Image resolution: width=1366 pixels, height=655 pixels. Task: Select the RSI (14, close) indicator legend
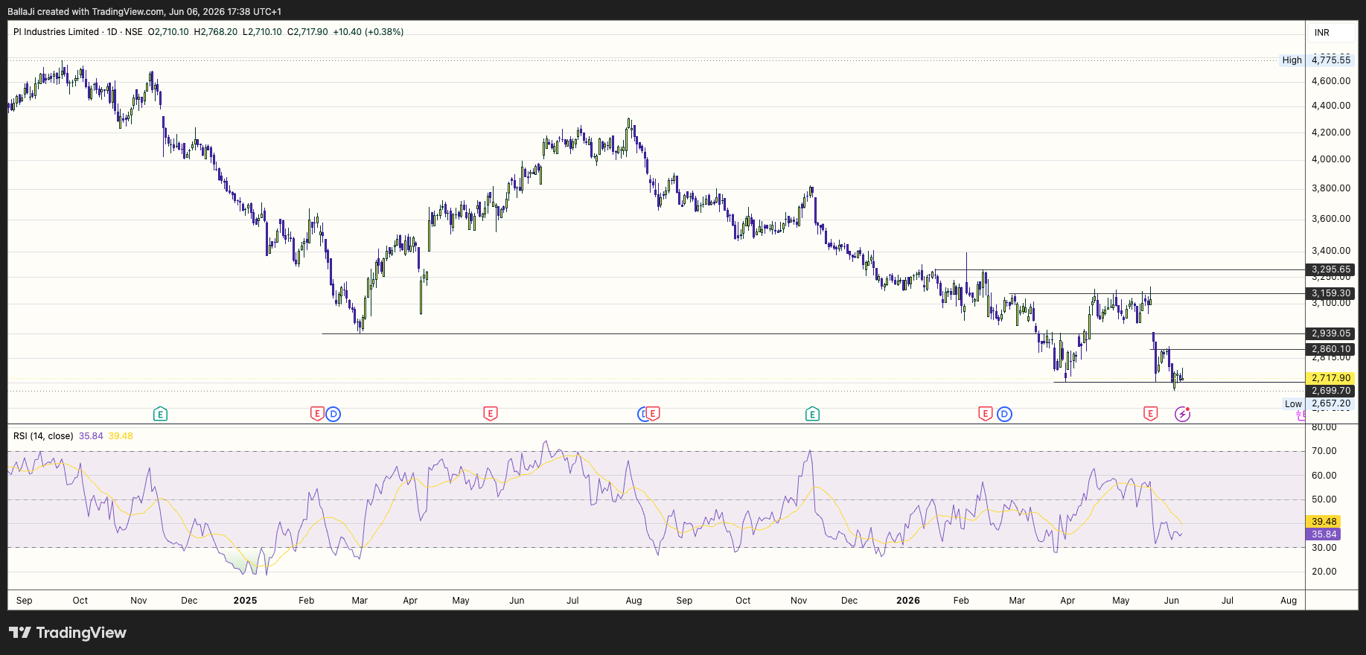(43, 436)
